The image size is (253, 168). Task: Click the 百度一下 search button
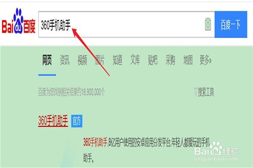coord(231,24)
